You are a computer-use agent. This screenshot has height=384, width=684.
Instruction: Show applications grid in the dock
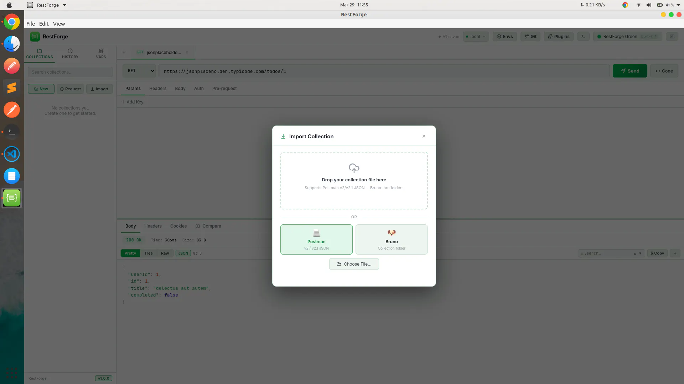pos(12,373)
